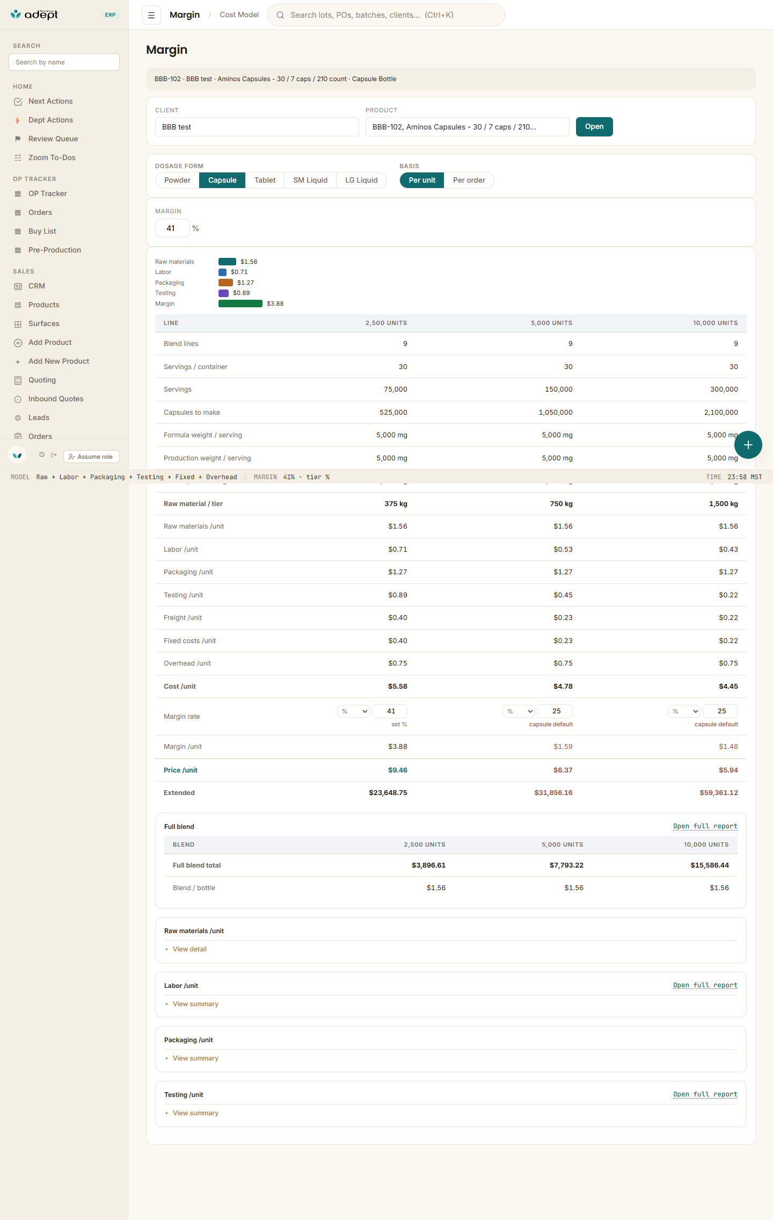Click the Pre-Production icon
This screenshot has width=773, height=1220.
pyautogui.click(x=18, y=250)
